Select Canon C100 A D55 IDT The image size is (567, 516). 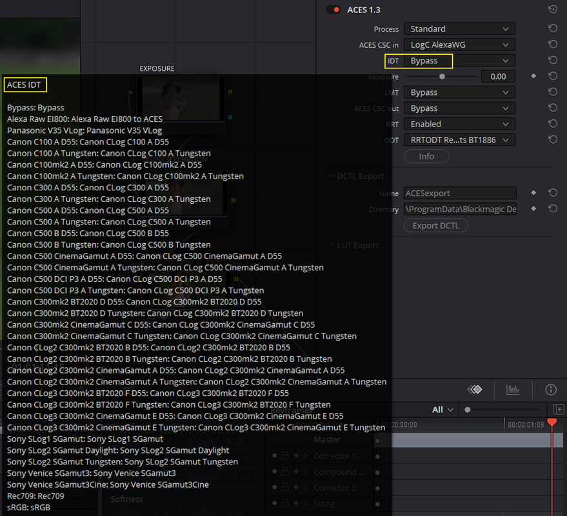point(88,142)
